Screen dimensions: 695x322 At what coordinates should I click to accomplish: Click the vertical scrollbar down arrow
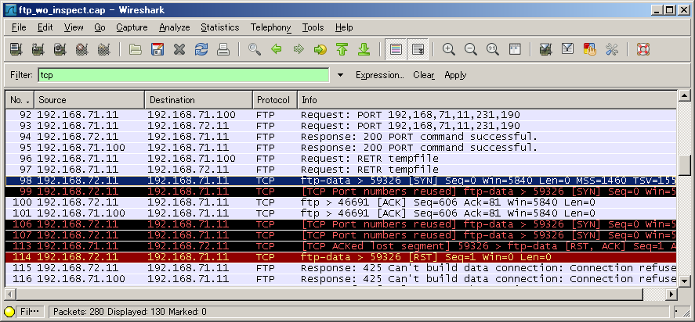coord(684,281)
